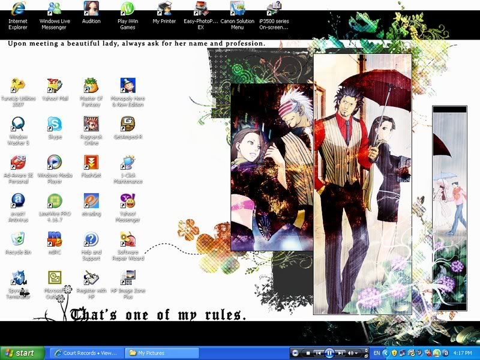Open the FlashGet shortcut

pyautogui.click(x=91, y=167)
